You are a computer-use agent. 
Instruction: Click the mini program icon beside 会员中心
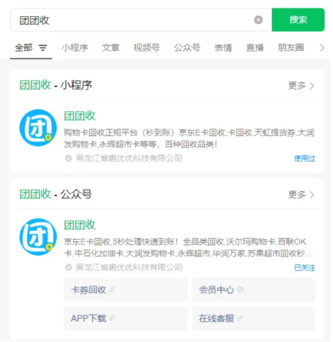pyautogui.click(x=240, y=290)
